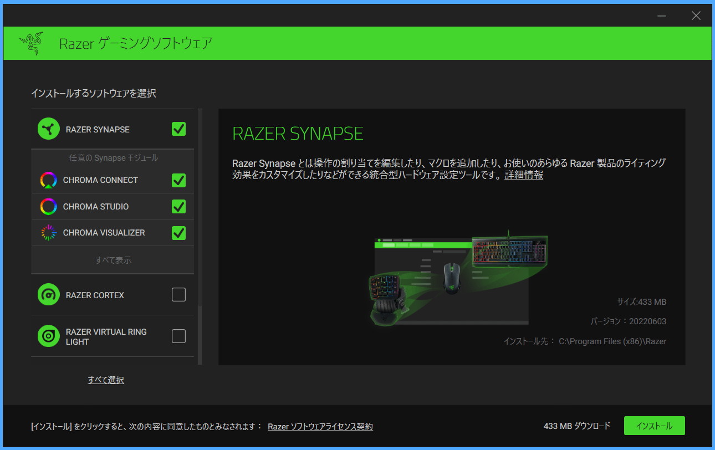
Task: Click the software list vertical scrollbar
Action: click(x=200, y=236)
